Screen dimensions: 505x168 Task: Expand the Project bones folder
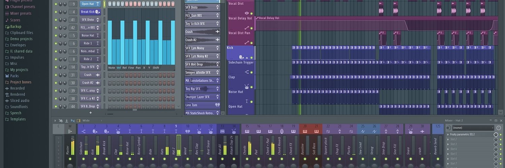(x=18, y=82)
